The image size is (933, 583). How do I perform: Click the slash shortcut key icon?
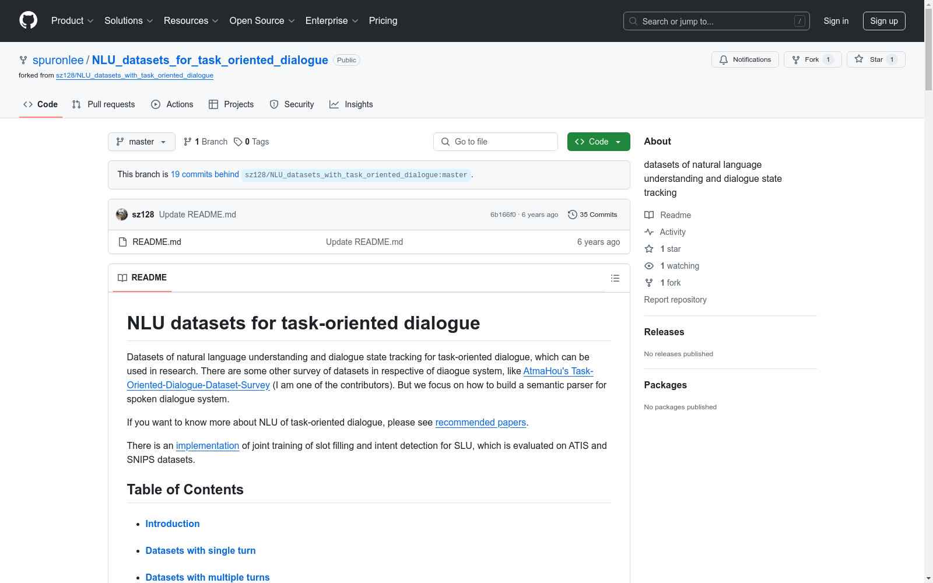tap(799, 21)
